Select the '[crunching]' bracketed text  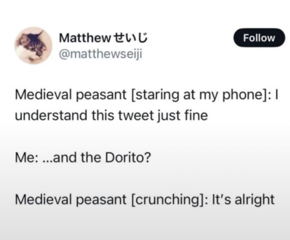click(169, 200)
